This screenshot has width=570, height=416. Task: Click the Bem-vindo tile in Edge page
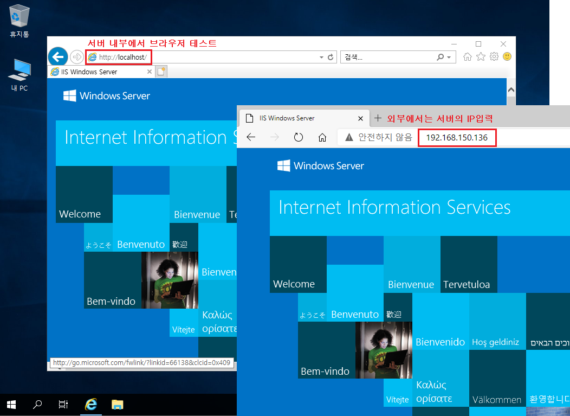327,350
